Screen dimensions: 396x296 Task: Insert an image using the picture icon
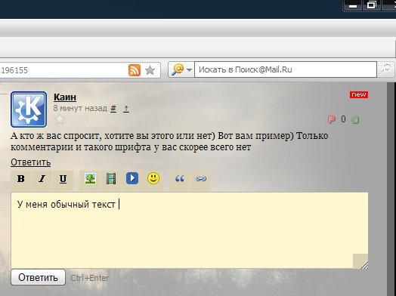[90, 179]
